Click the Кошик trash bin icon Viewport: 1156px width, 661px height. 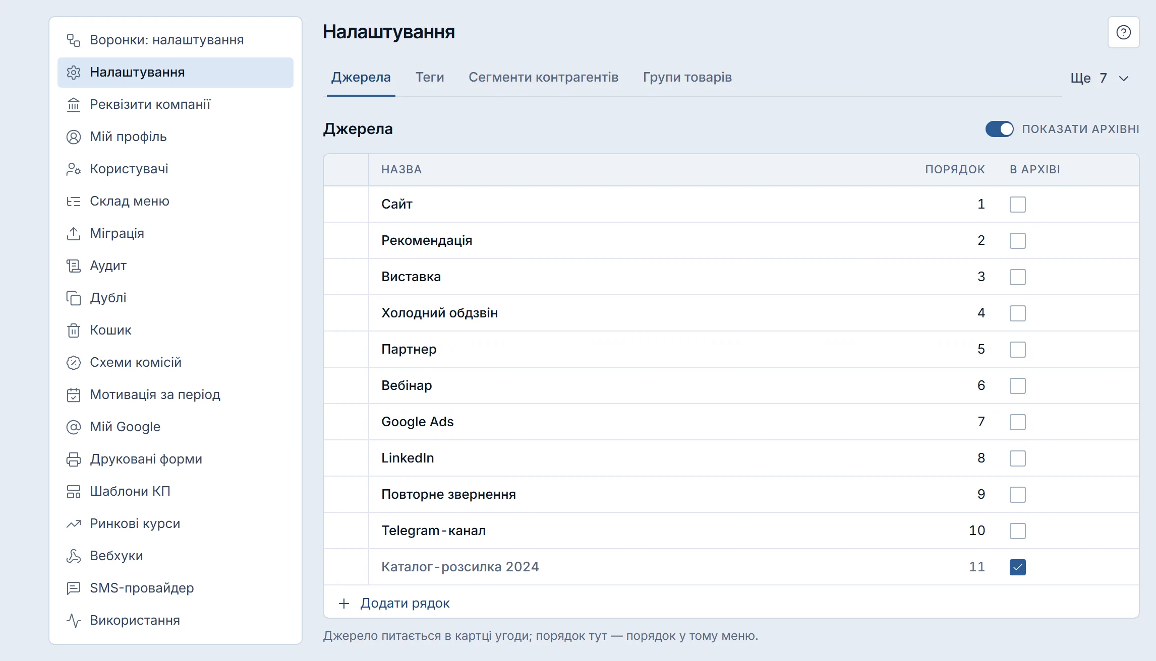[74, 330]
